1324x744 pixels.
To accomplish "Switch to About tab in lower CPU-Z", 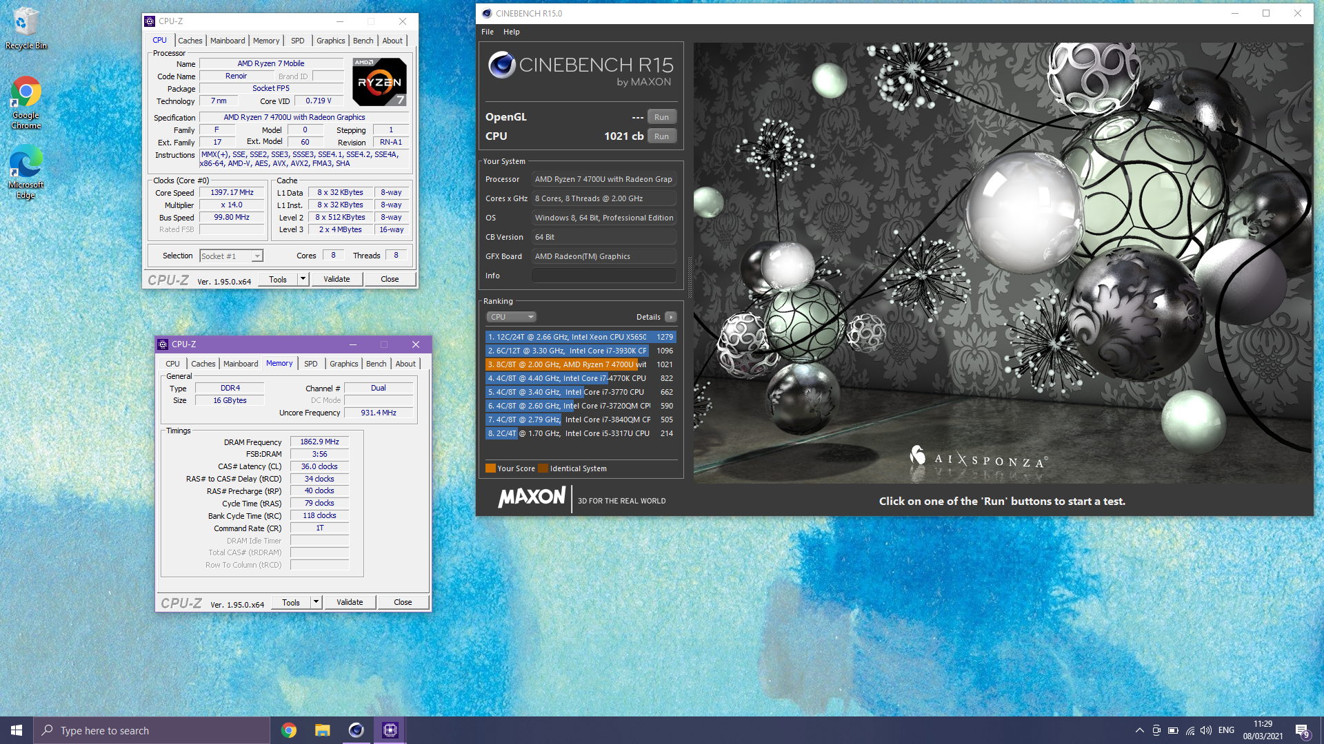I will pos(405,364).
